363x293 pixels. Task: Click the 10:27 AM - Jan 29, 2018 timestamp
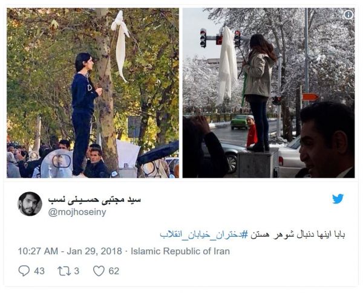click(x=70, y=251)
